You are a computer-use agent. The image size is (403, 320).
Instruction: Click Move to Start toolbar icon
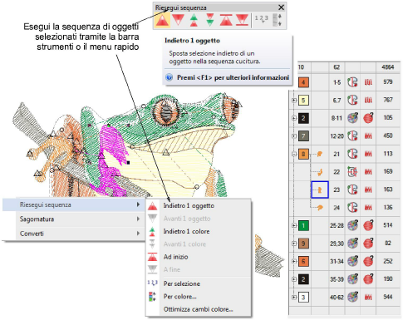[226, 20]
